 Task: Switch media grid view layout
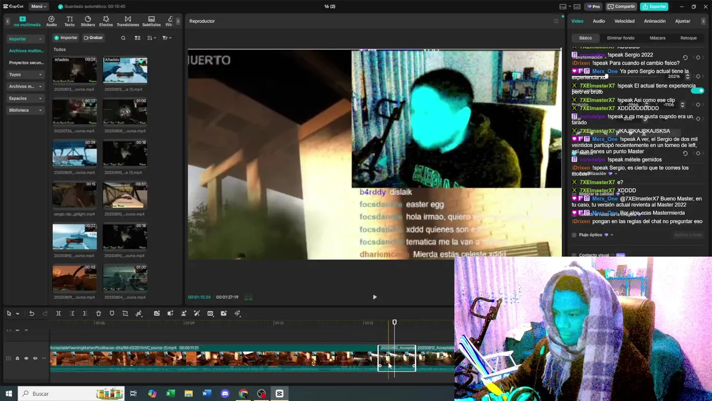pyautogui.click(x=137, y=38)
